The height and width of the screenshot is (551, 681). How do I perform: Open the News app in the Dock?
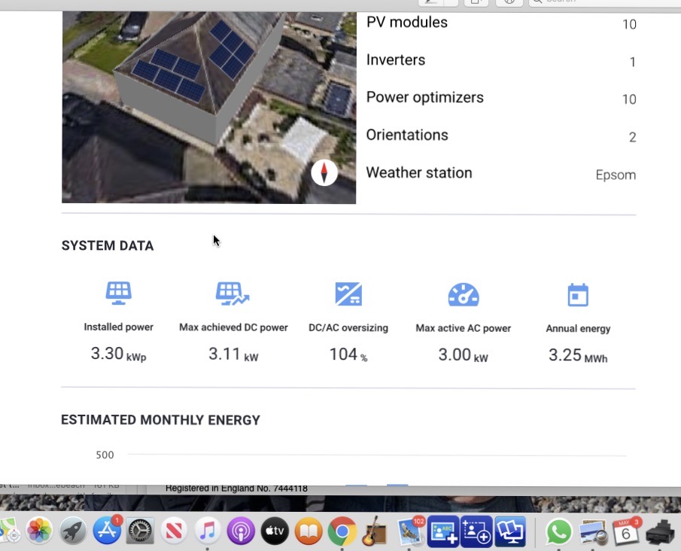pos(174,531)
